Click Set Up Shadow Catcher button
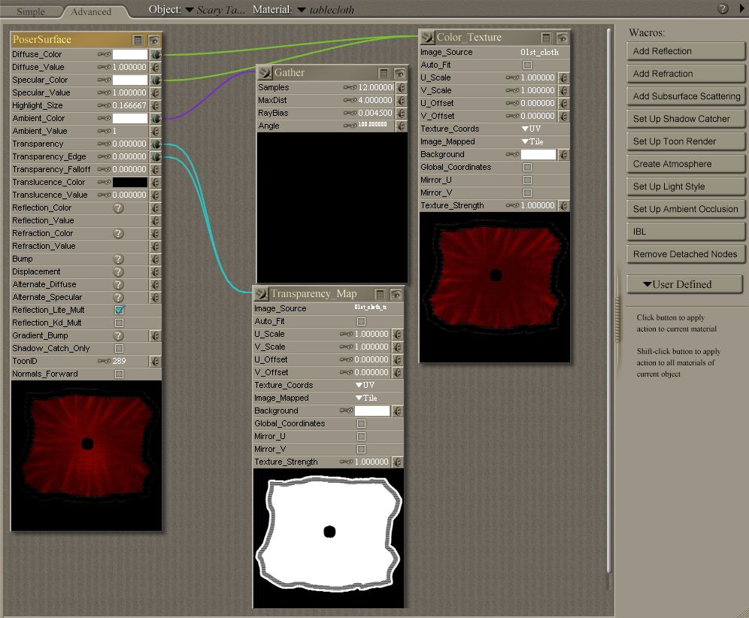 pyautogui.click(x=686, y=119)
